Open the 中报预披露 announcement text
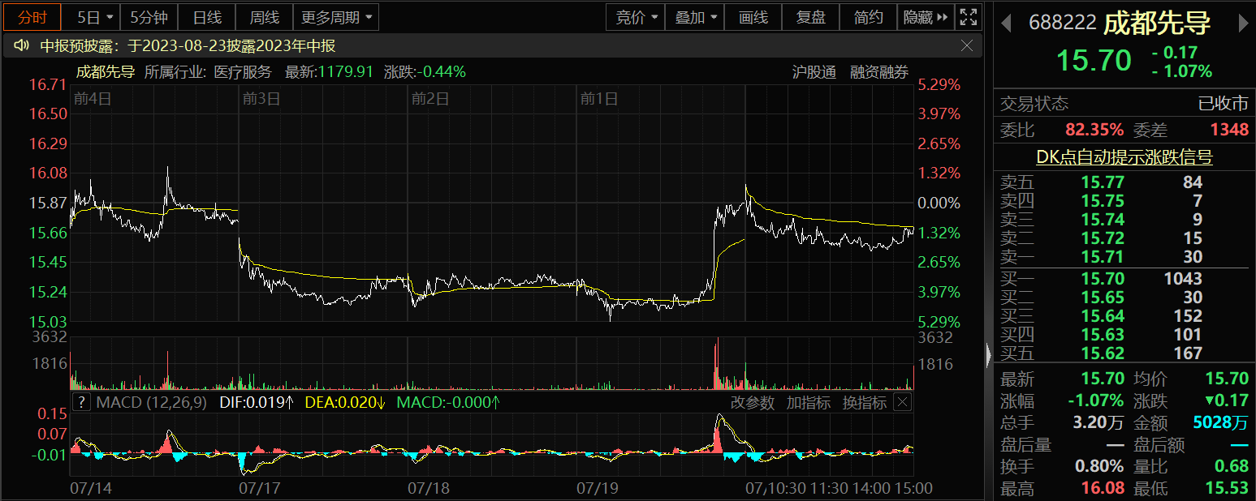The height and width of the screenshot is (501, 1256). tap(188, 45)
